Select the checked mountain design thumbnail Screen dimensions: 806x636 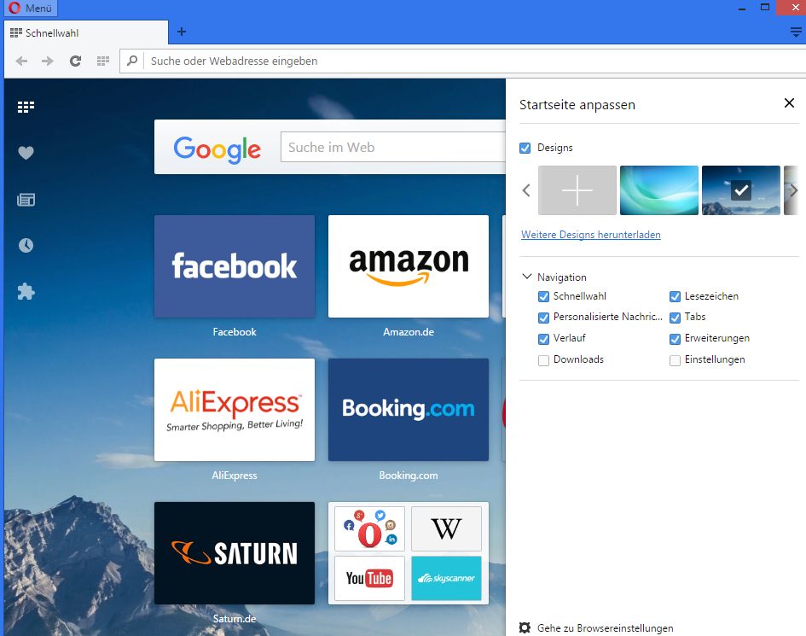tap(740, 190)
